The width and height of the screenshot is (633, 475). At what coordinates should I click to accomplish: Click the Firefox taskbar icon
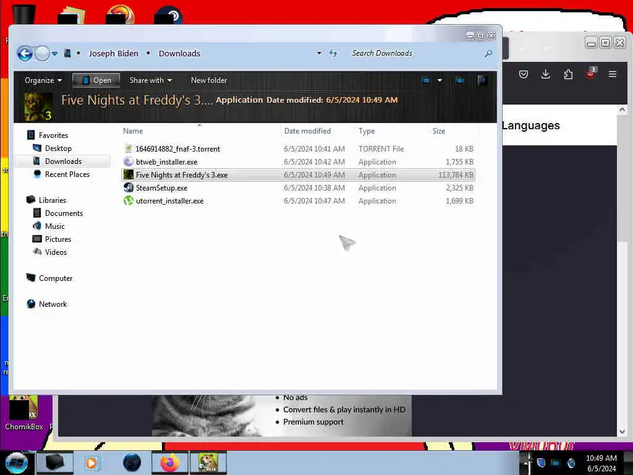click(x=170, y=463)
